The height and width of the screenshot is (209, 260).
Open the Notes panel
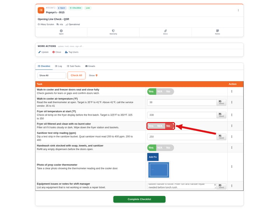pos(217,32)
